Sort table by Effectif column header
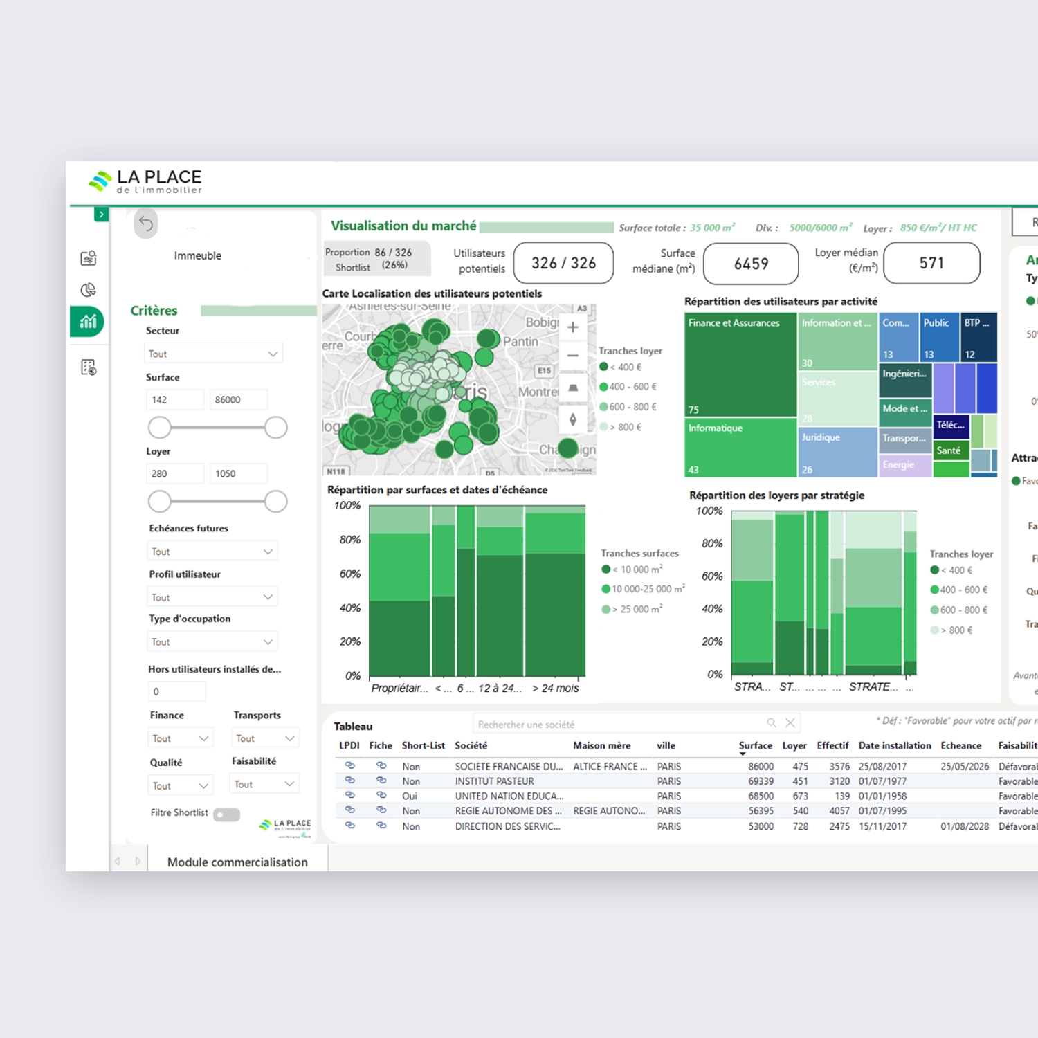Image resolution: width=1038 pixels, height=1038 pixels. [x=832, y=745]
